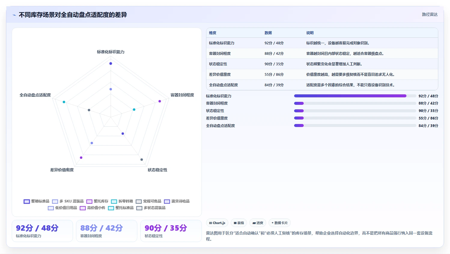Toggle the 多 SKU 混装品 legend series
The width and height of the screenshot is (450, 254).
[x=68, y=201]
